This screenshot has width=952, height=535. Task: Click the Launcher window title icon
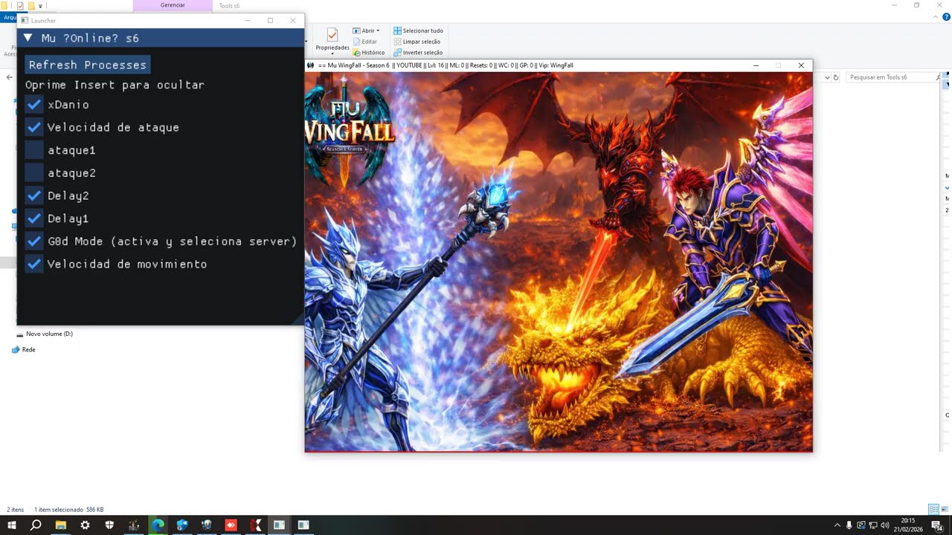pos(25,21)
